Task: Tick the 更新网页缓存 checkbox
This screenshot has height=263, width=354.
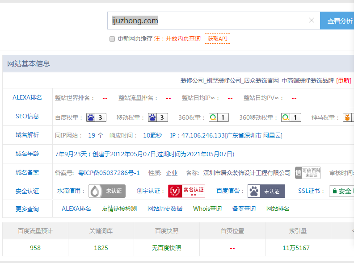Action: point(112,39)
